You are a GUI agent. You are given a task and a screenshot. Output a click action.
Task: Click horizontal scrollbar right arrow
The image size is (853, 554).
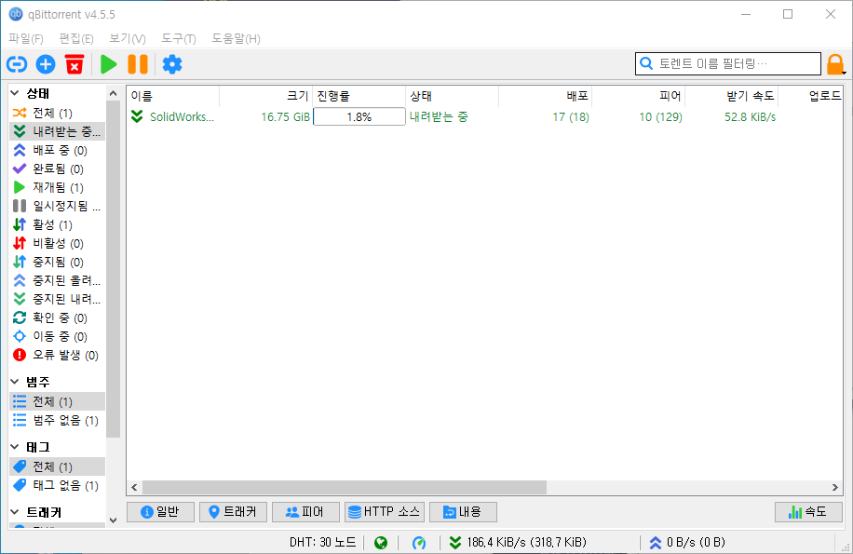tap(835, 487)
